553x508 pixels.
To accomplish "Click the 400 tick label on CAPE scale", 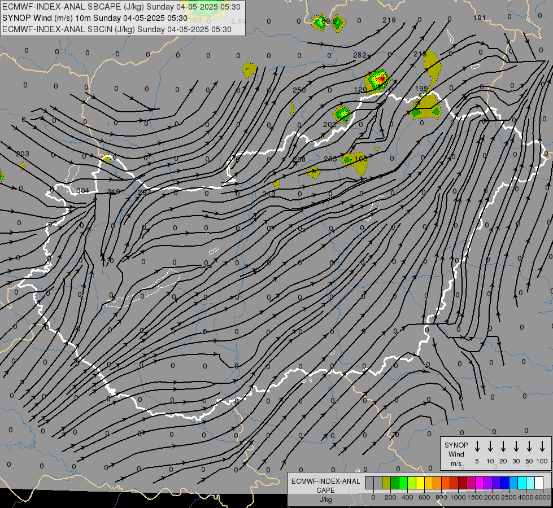I will [407, 497].
